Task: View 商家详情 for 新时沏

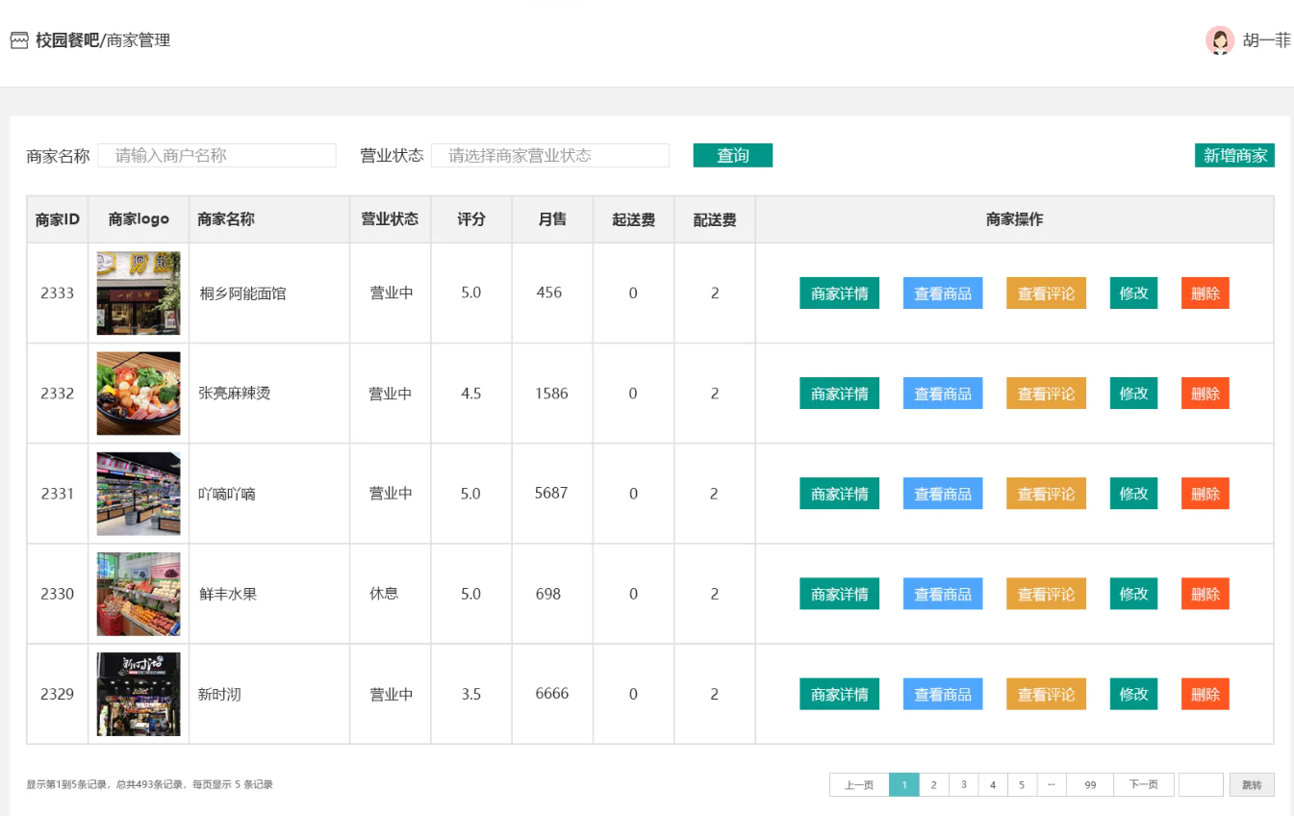Action: (839, 694)
